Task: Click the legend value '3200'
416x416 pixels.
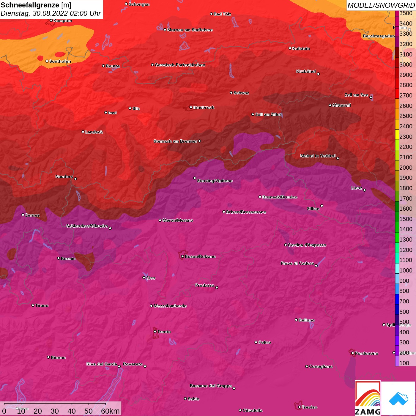Action: [406, 44]
